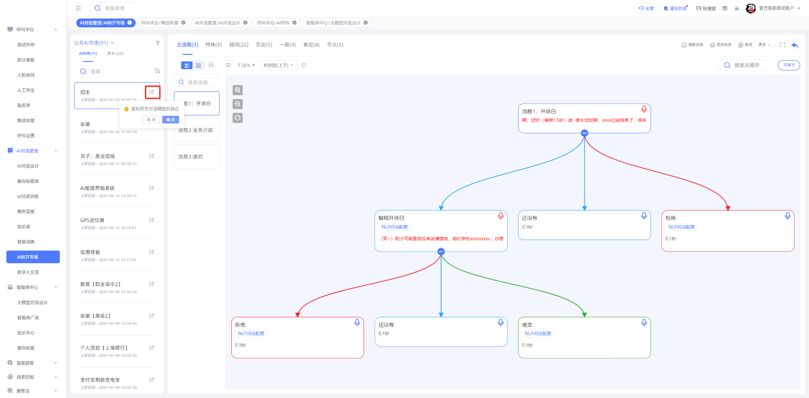Viewport: 809px width, 398px height.
Task: Switch to the 一般(9) tab
Action: (288, 45)
